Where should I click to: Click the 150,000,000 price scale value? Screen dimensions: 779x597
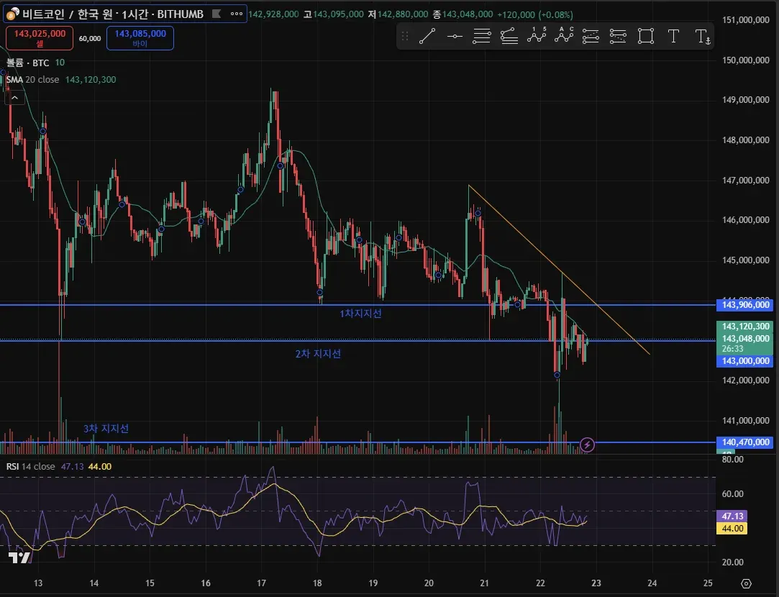click(746, 60)
